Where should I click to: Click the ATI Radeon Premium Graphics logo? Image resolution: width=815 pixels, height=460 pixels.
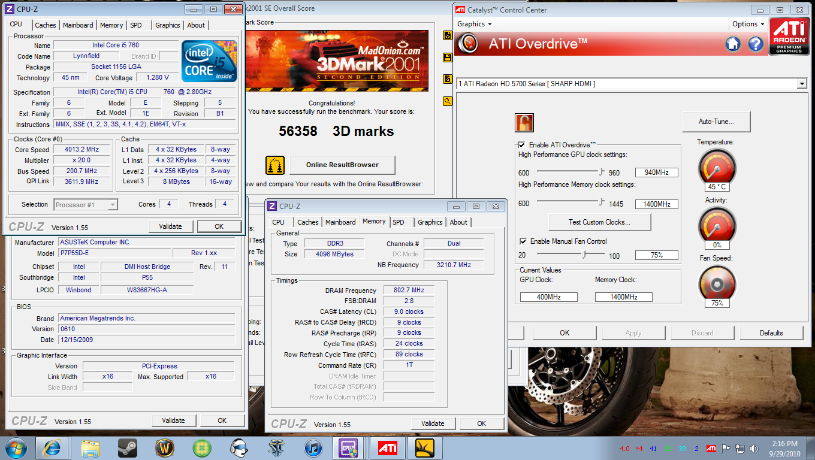(x=789, y=36)
